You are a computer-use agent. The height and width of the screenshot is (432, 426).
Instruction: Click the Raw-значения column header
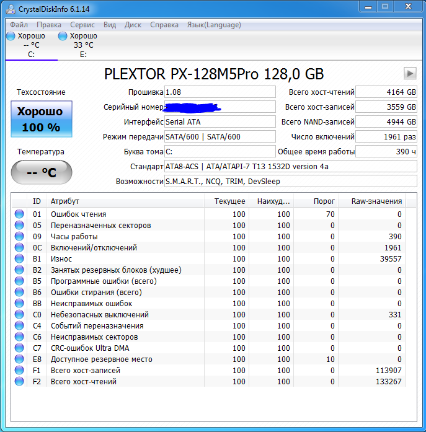371,201
